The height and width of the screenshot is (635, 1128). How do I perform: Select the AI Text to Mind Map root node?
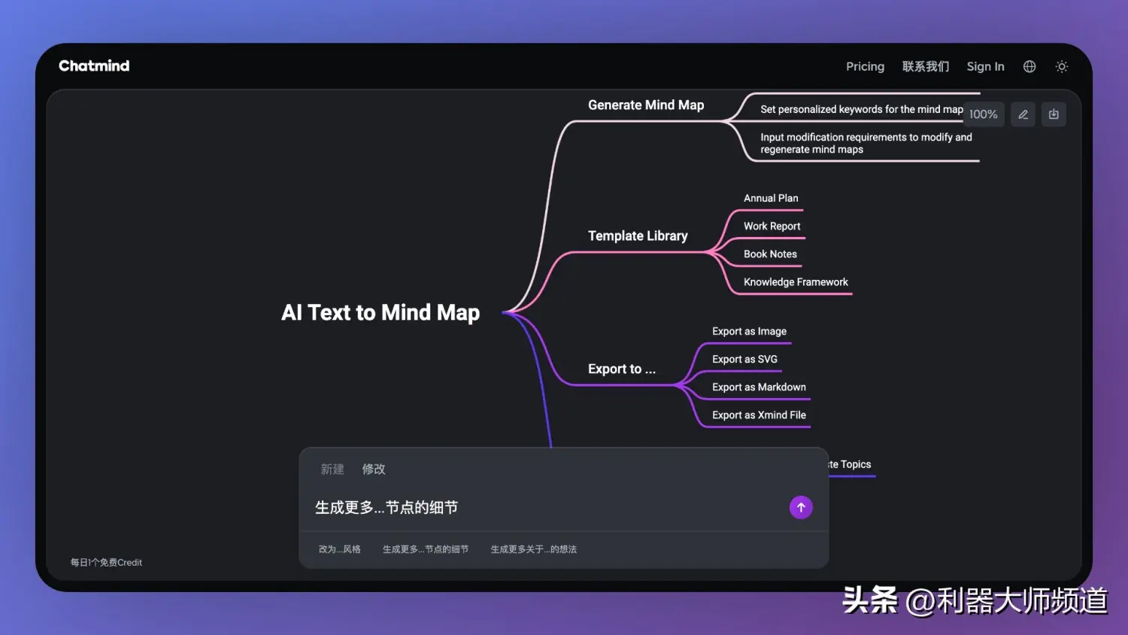point(381,312)
